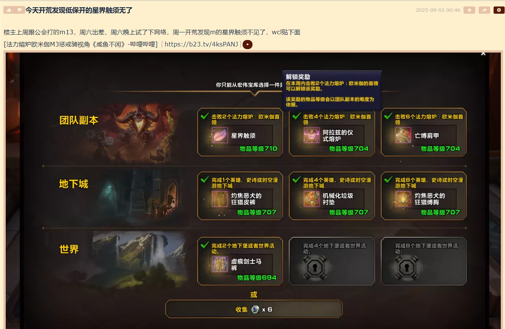Select the 亡缚肩甲 shoulder armor icon
Image resolution: width=505 pixels, height=329 pixels.
coord(403,135)
